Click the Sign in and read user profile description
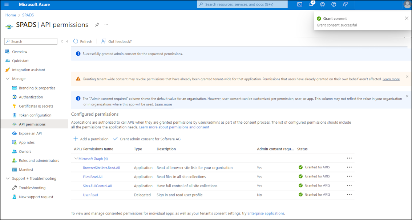 (179, 195)
